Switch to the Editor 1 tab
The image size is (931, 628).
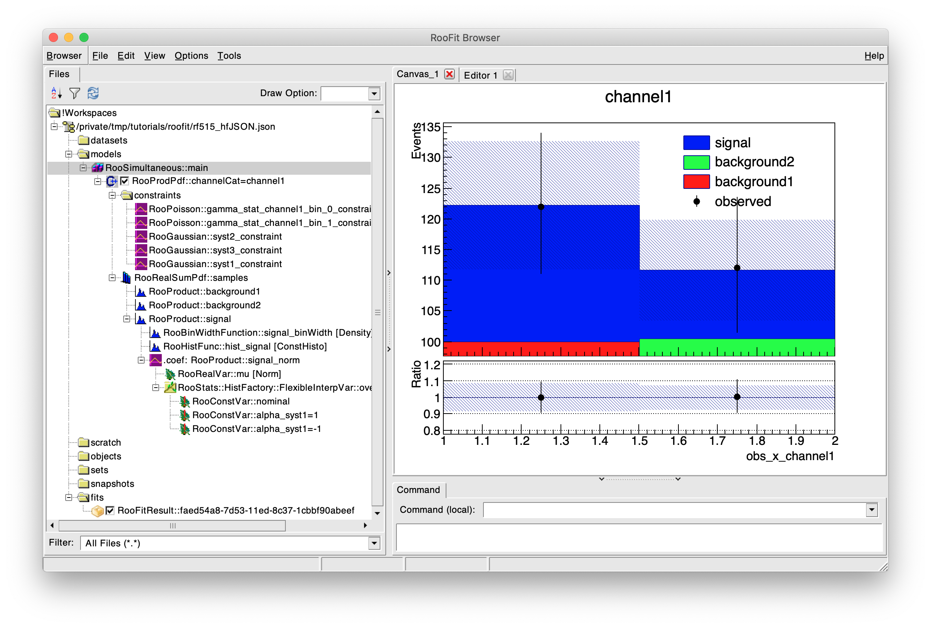[480, 75]
